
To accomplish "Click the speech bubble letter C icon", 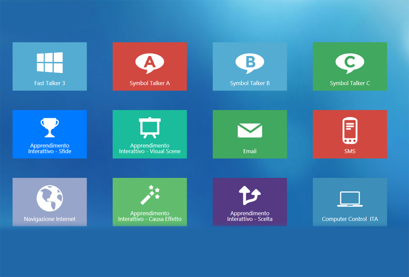I will [350, 63].
